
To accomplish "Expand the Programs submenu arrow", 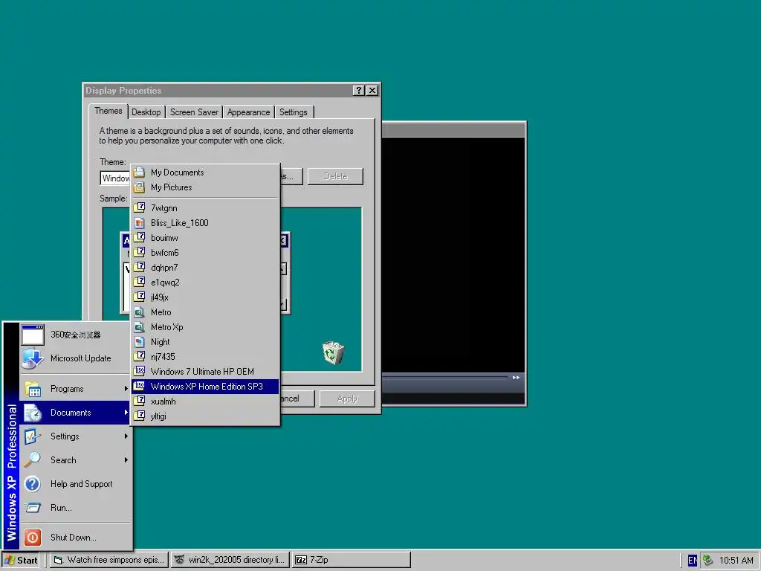I will (x=126, y=388).
